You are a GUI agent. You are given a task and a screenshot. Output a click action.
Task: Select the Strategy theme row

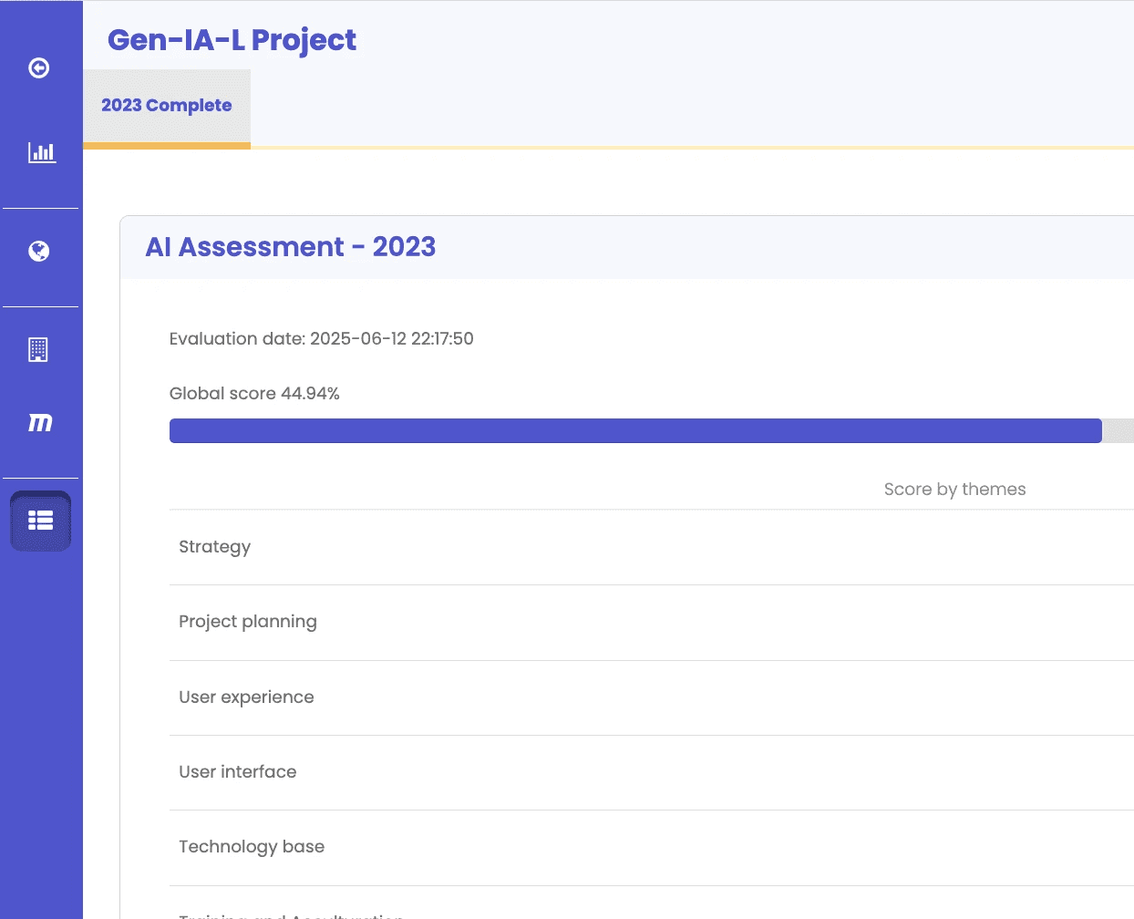tap(652, 547)
